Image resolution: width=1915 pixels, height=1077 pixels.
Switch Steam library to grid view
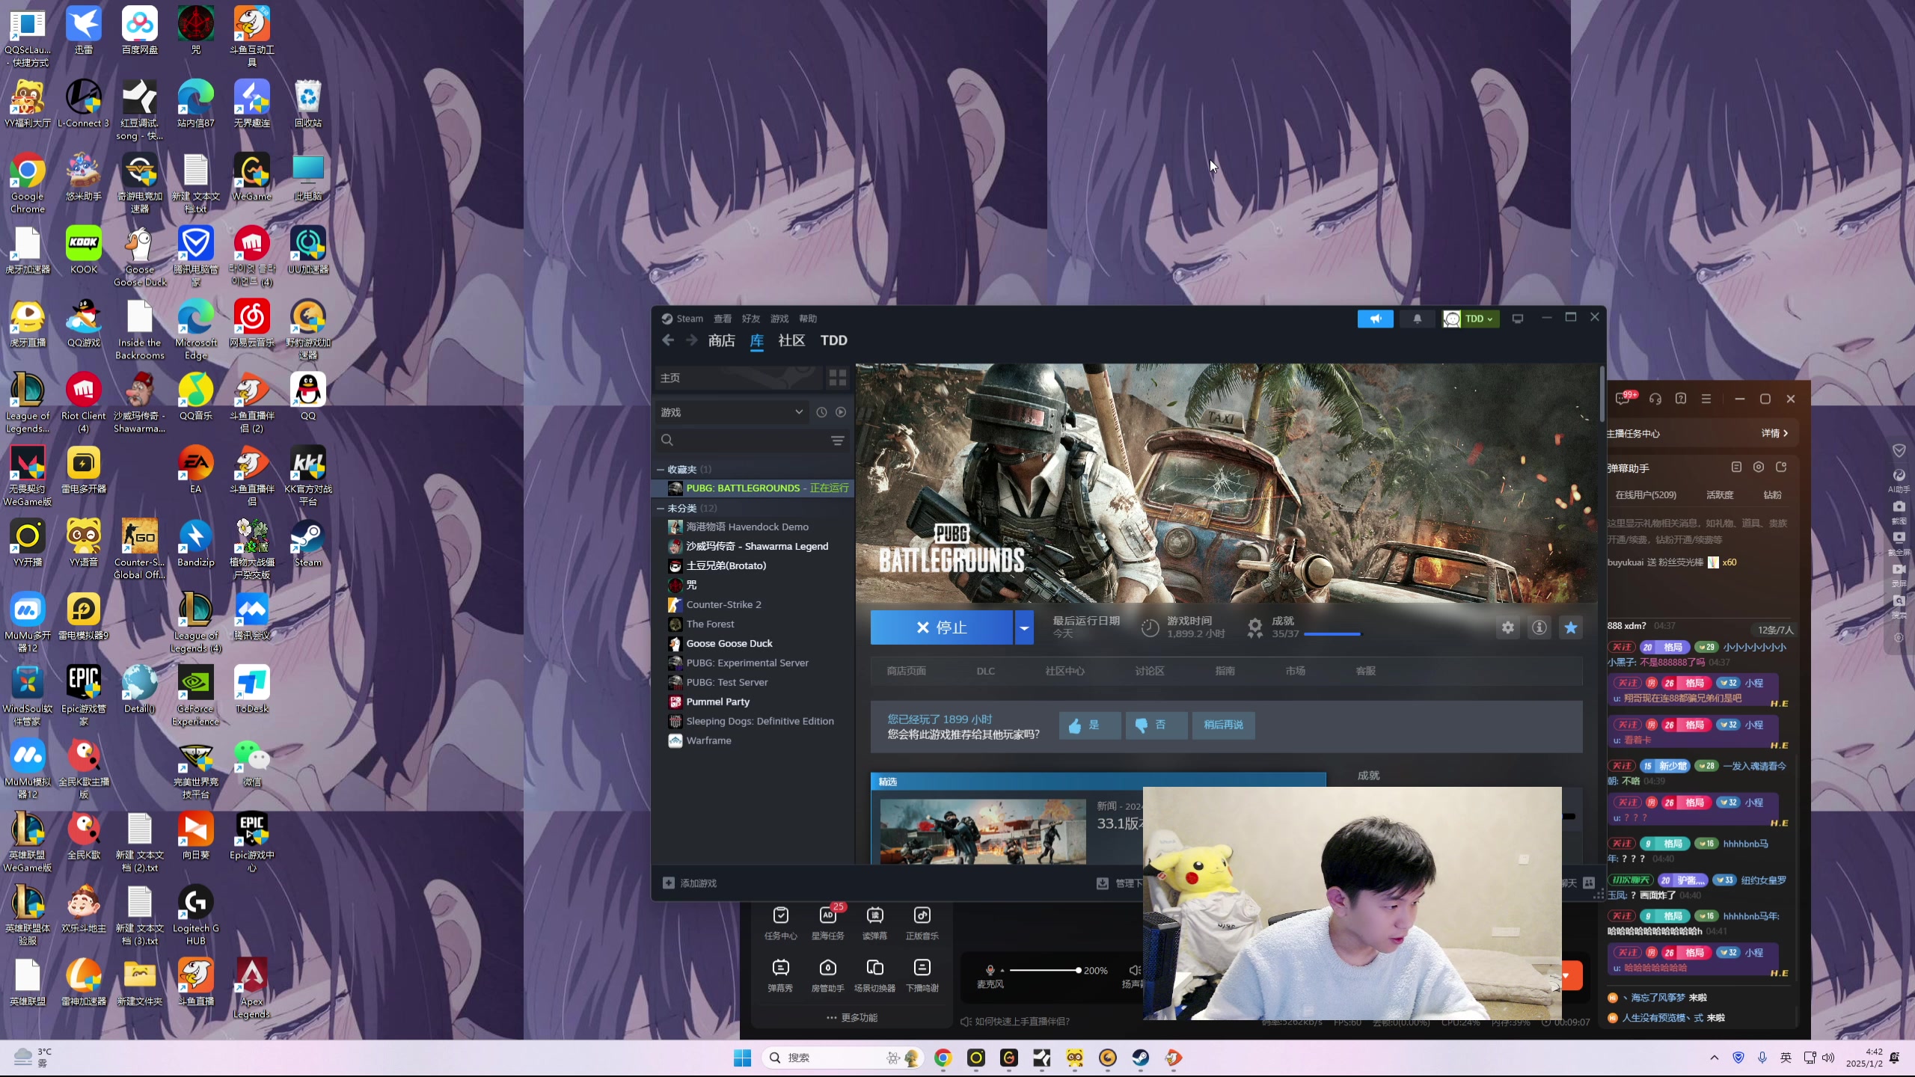point(838,378)
